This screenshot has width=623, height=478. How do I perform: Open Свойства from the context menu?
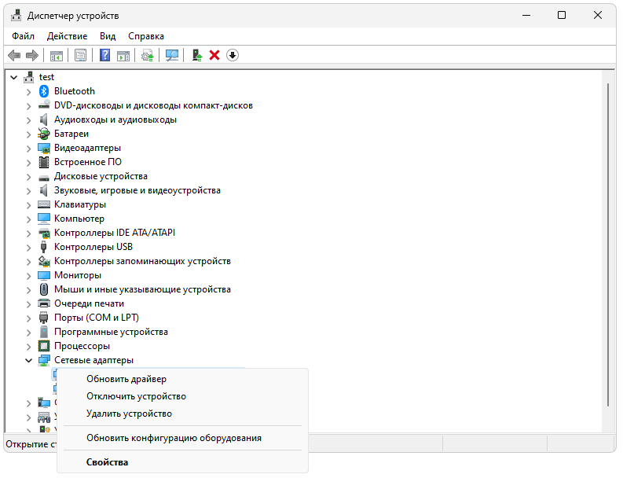183,462
